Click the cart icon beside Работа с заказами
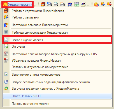This screenshot has height=109, width=114. pos(6,17)
